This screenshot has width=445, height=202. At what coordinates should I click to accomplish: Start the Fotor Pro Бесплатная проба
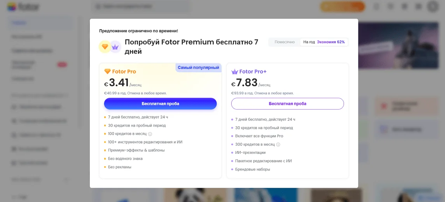click(160, 104)
